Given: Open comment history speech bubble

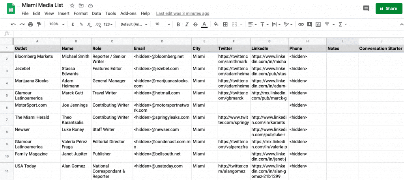Looking at the screenshot, I should (366, 8).
